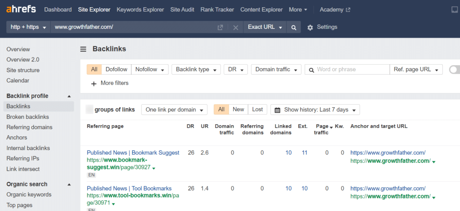Click the plus icon for More filters

(x=94, y=84)
